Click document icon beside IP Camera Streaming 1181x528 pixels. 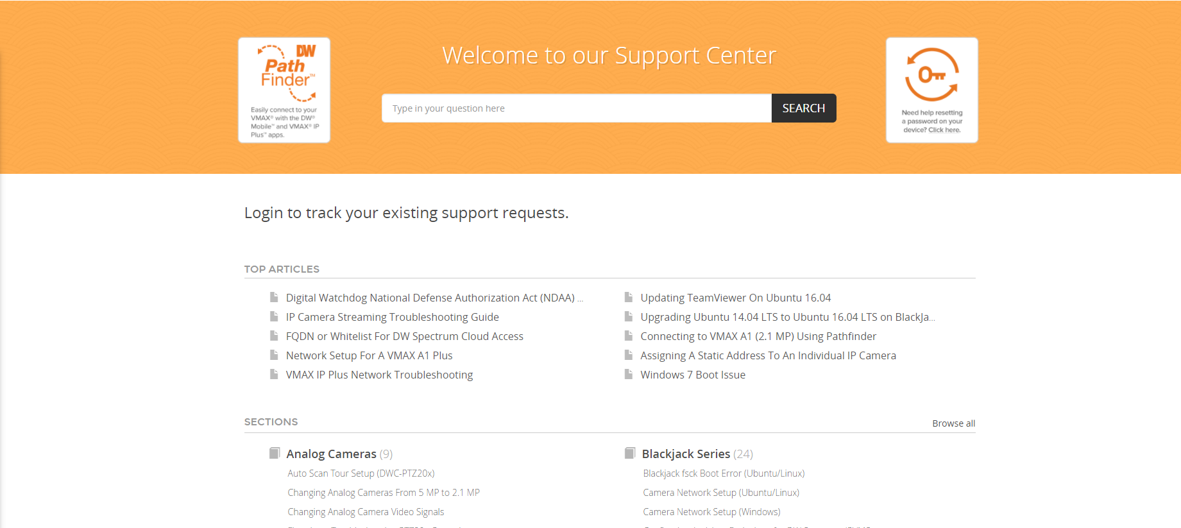(274, 316)
